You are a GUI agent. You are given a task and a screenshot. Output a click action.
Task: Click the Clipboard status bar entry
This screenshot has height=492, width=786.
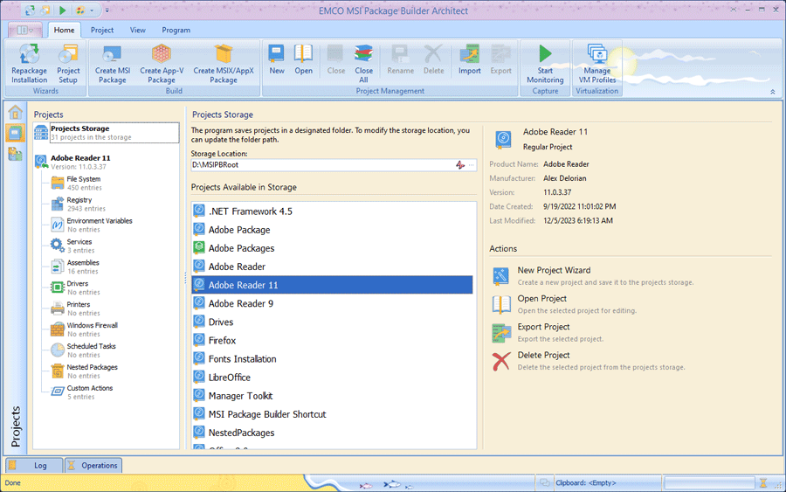point(585,483)
